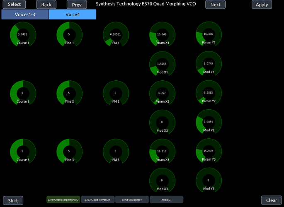Toggle the Shift button
284x207 pixels.
coord(13,200)
